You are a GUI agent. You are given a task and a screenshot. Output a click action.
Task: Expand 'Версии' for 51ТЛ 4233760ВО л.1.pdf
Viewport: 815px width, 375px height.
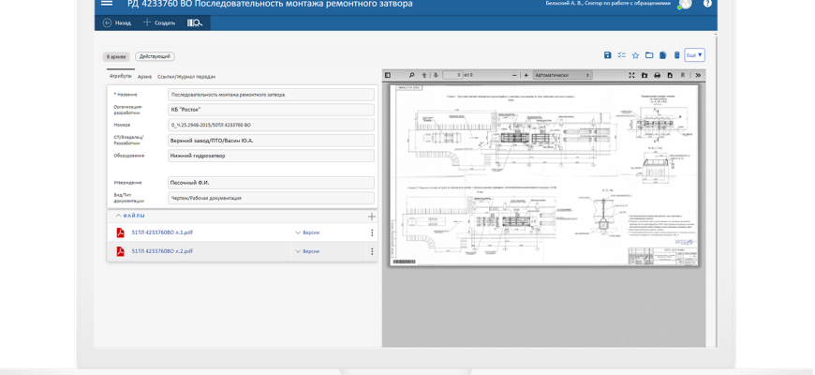[306, 232]
